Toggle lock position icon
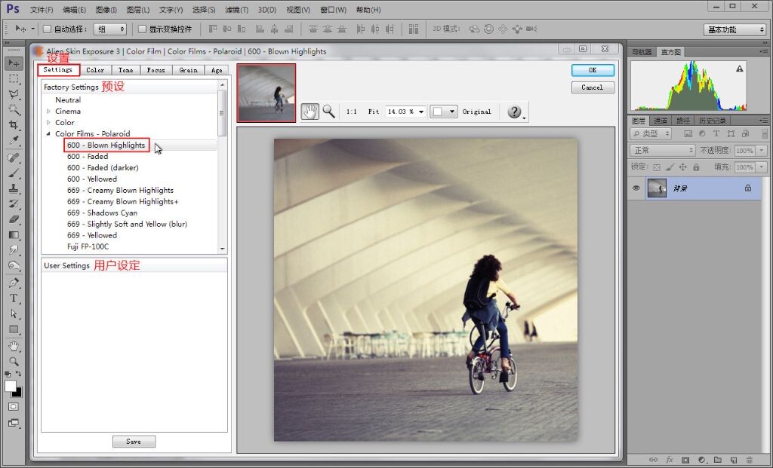 (x=682, y=167)
